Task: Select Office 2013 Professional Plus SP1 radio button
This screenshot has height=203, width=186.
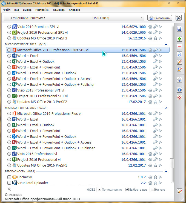Action: tap(9, 50)
